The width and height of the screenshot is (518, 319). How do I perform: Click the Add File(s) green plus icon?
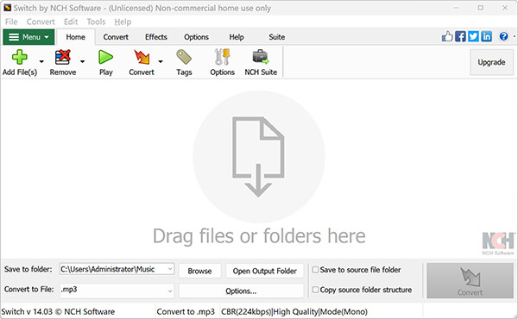click(20, 57)
